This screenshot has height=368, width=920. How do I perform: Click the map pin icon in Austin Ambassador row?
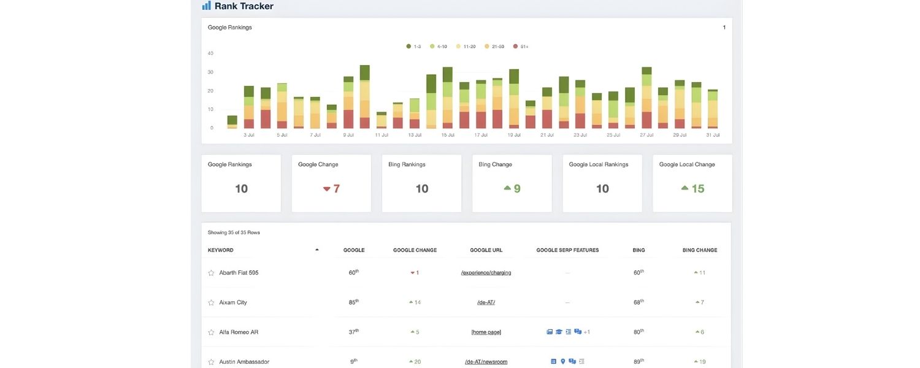[562, 362]
